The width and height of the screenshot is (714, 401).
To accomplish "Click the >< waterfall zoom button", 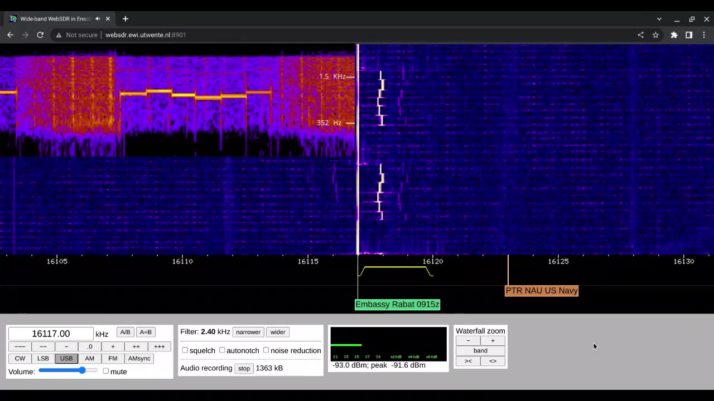I will pyautogui.click(x=468, y=361).
